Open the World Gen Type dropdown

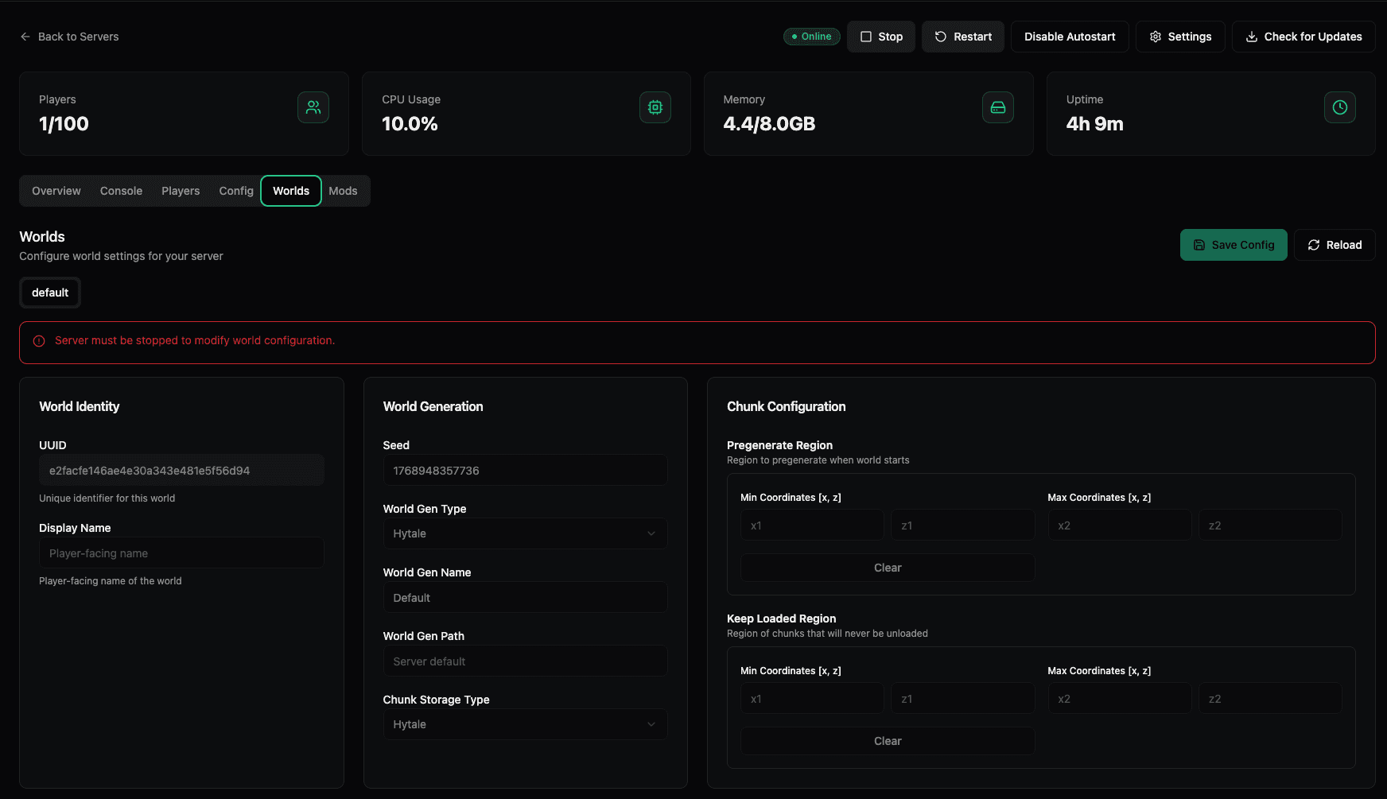coord(525,533)
